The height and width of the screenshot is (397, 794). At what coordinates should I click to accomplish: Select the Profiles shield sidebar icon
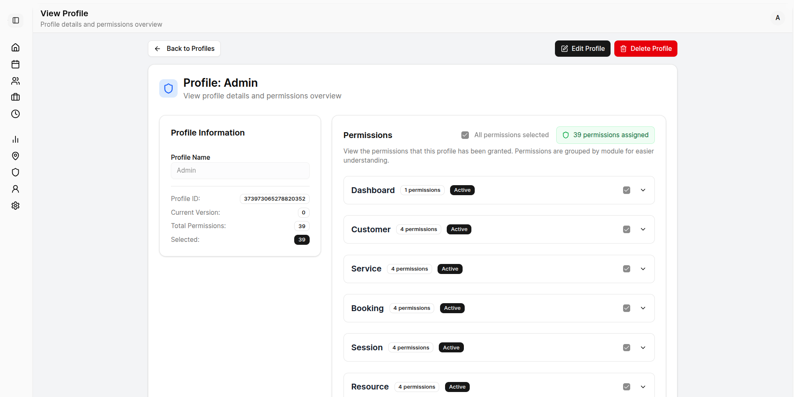click(x=15, y=172)
